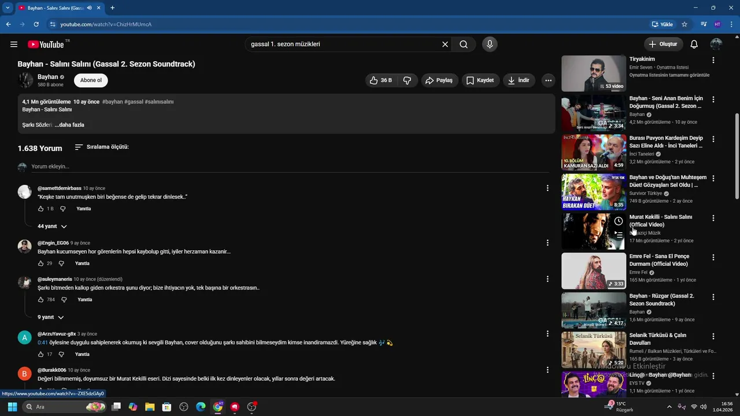Dislike the @samettdemirbass comment
Screen dimensions: 740x416
[x=63, y=209]
